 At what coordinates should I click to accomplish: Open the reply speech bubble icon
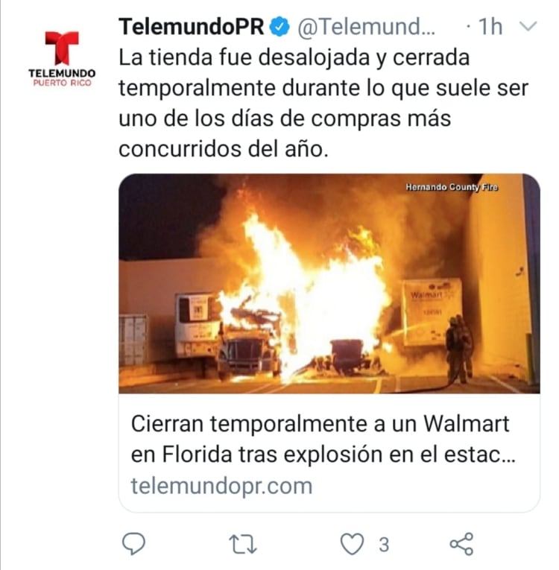133,543
